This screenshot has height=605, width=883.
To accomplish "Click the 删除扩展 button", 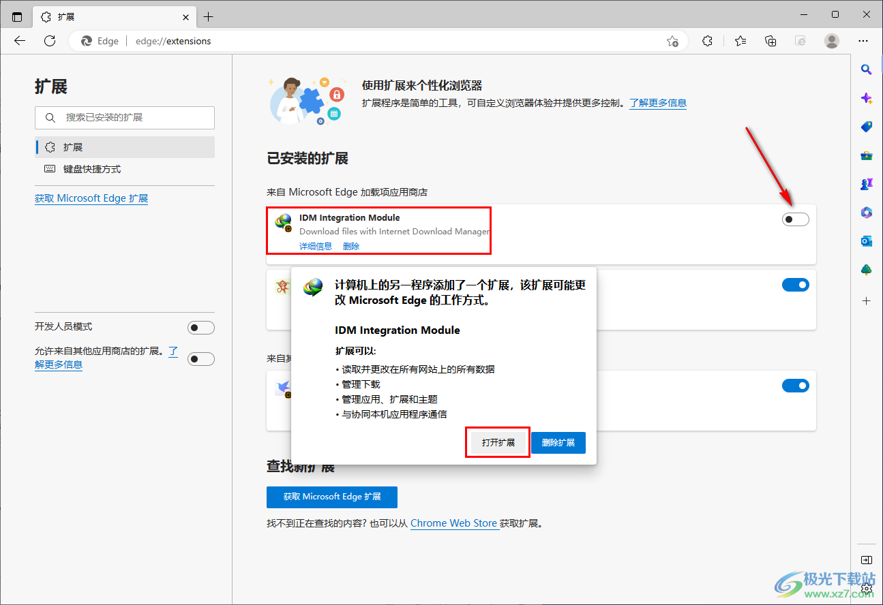I will point(558,442).
